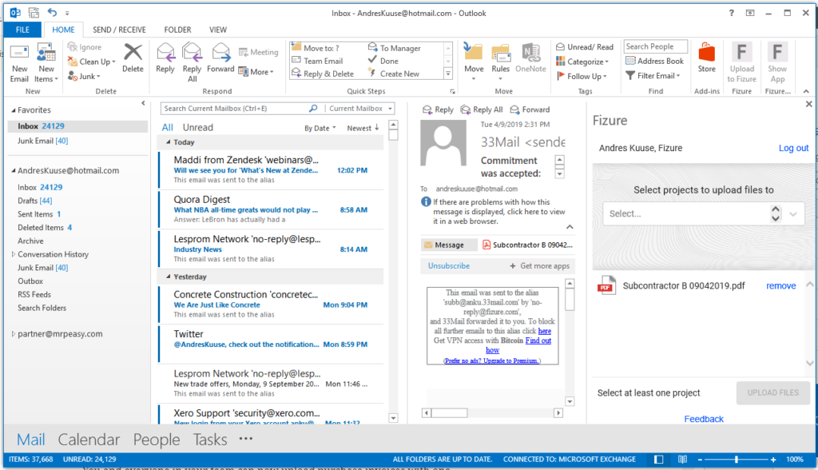The width and height of the screenshot is (818, 470).
Task: Switch to People view
Action: point(157,440)
